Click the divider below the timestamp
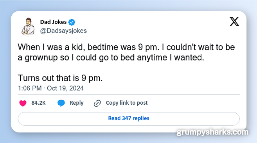This screenshot has height=143, width=257. coord(129,95)
